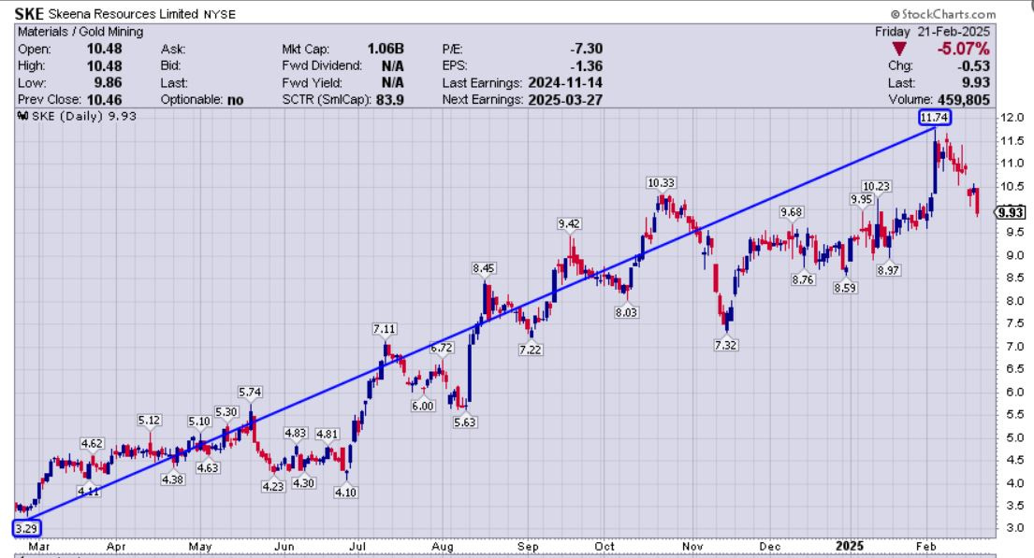Image resolution: width=1034 pixels, height=558 pixels.
Task: Click the 9.95 price label
Action: [861, 199]
